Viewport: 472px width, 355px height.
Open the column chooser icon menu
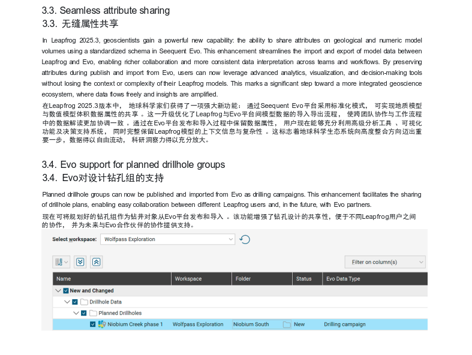point(61,262)
